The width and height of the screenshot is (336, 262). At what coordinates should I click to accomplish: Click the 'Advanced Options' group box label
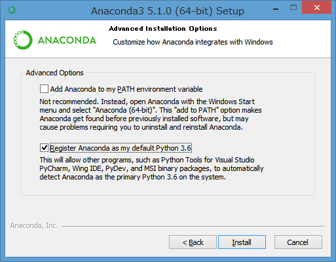click(x=54, y=73)
